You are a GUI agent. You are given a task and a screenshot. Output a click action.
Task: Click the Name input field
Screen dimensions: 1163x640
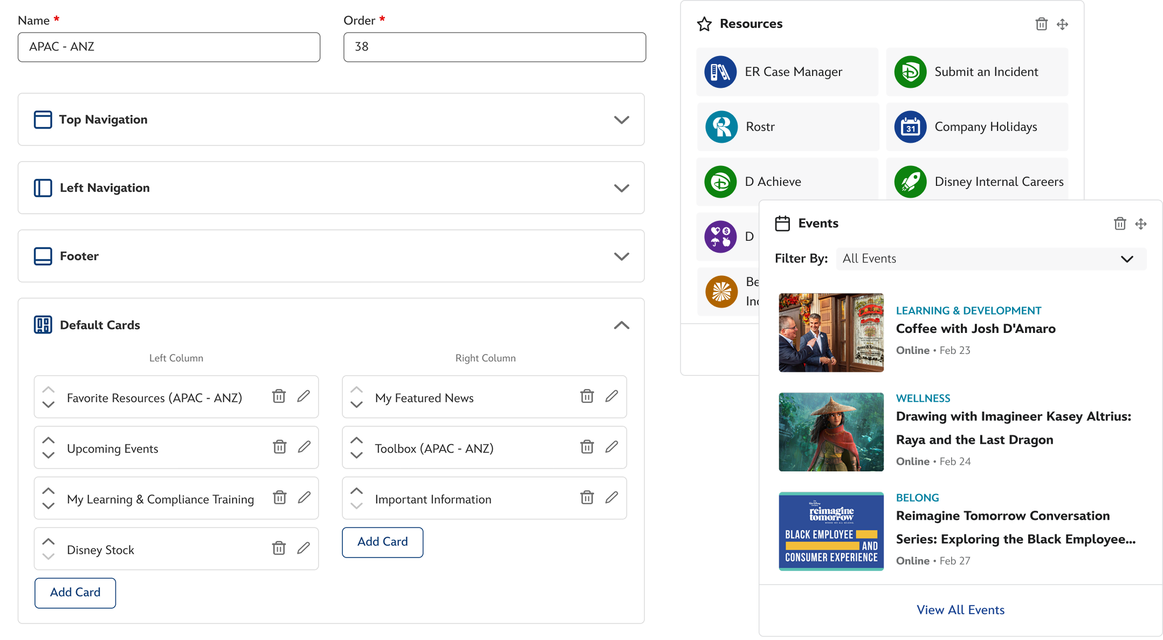pyautogui.click(x=169, y=47)
